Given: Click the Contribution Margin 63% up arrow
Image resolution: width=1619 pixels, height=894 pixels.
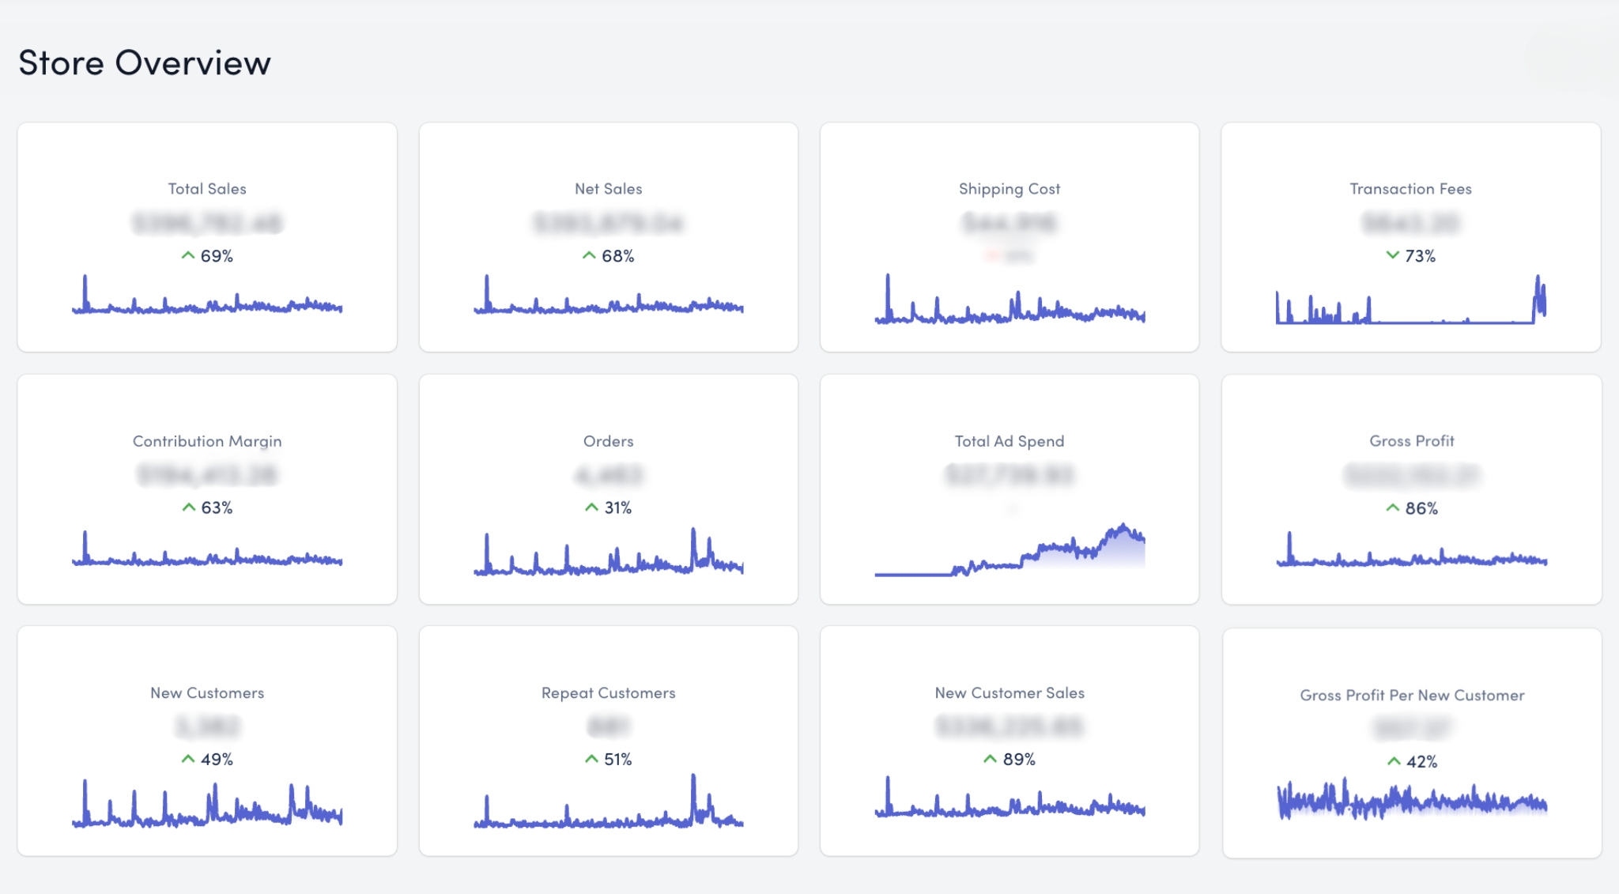Looking at the screenshot, I should coord(188,507).
